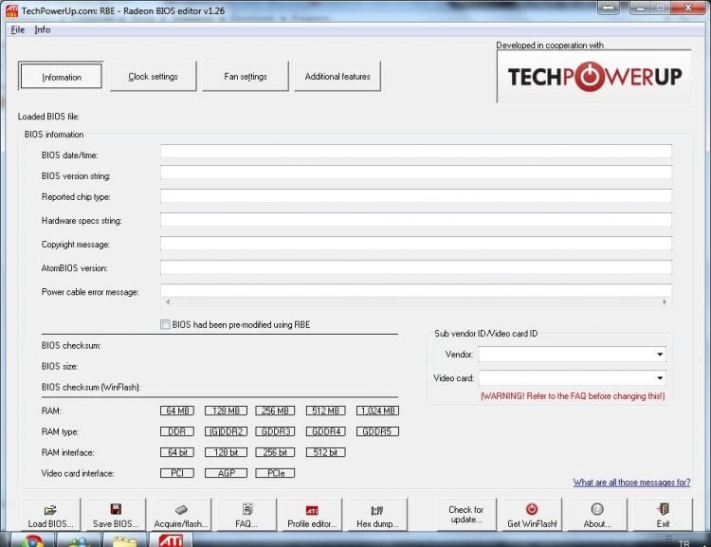Viewport: 711px width, 547px height.
Task: Click the ATI icon in the taskbar
Action: 171,540
